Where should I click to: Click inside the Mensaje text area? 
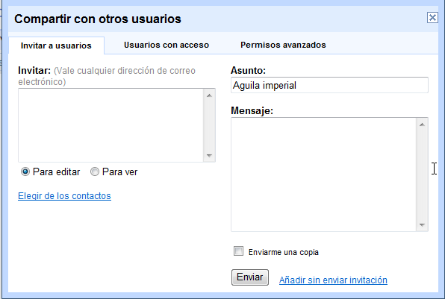click(x=323, y=174)
